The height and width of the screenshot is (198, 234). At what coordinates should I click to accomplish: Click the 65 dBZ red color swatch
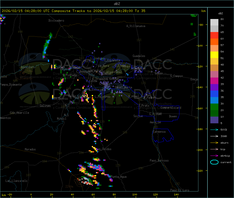[214, 35]
